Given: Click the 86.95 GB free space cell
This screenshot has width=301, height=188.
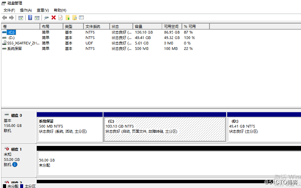Looking at the screenshot, I should pos(172,32).
